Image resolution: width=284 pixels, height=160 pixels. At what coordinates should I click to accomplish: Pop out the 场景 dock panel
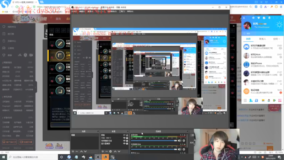(x=98, y=131)
